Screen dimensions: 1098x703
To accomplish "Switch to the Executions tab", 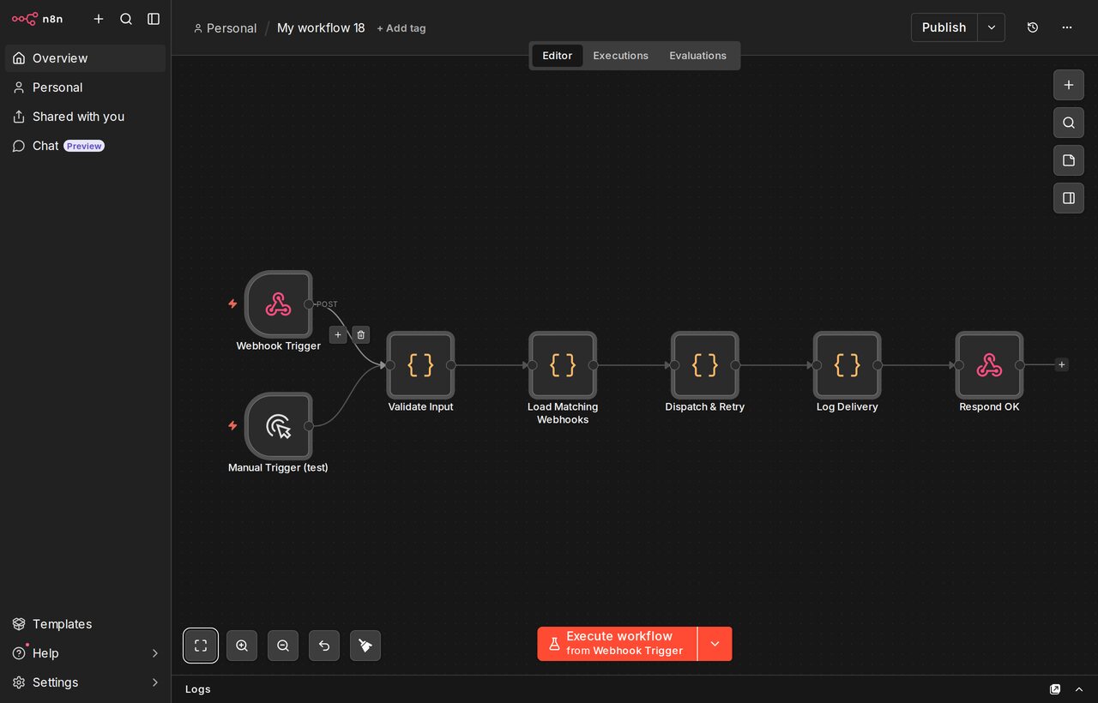I will tap(620, 56).
